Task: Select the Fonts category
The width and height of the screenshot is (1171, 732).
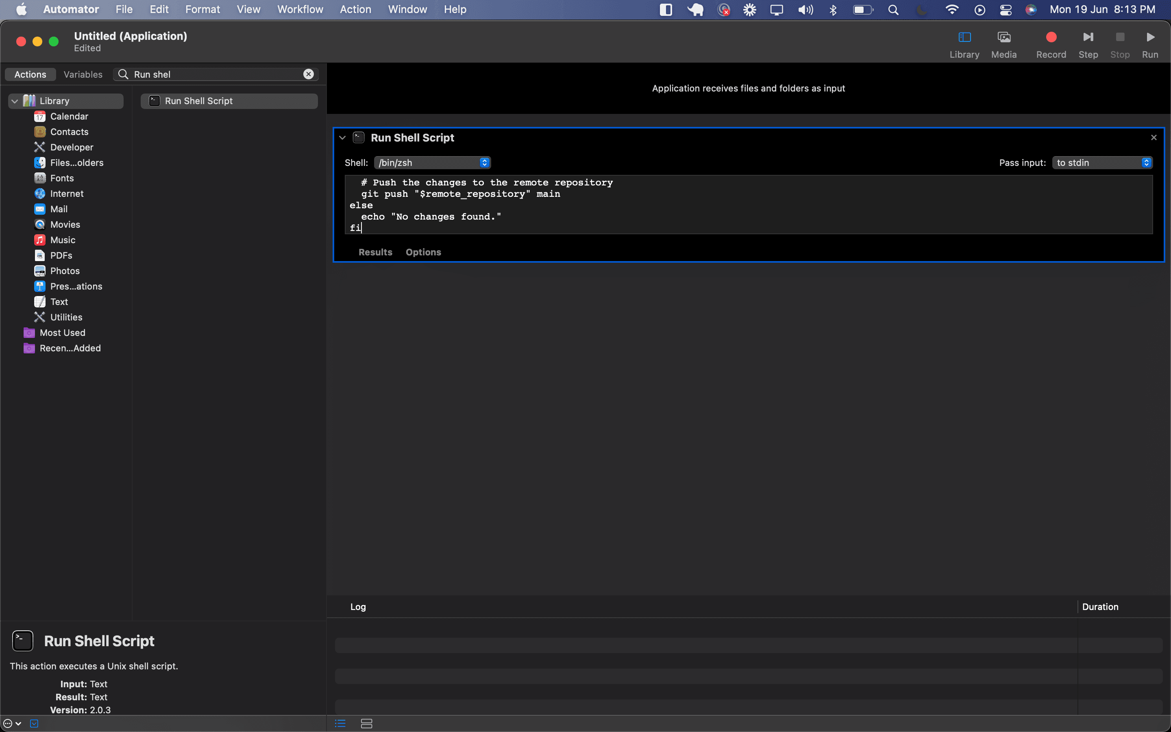Action: (x=54, y=178)
